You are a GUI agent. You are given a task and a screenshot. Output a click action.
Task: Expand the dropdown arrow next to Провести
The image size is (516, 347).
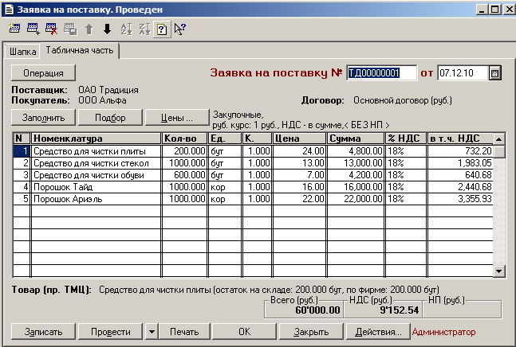pyautogui.click(x=152, y=331)
